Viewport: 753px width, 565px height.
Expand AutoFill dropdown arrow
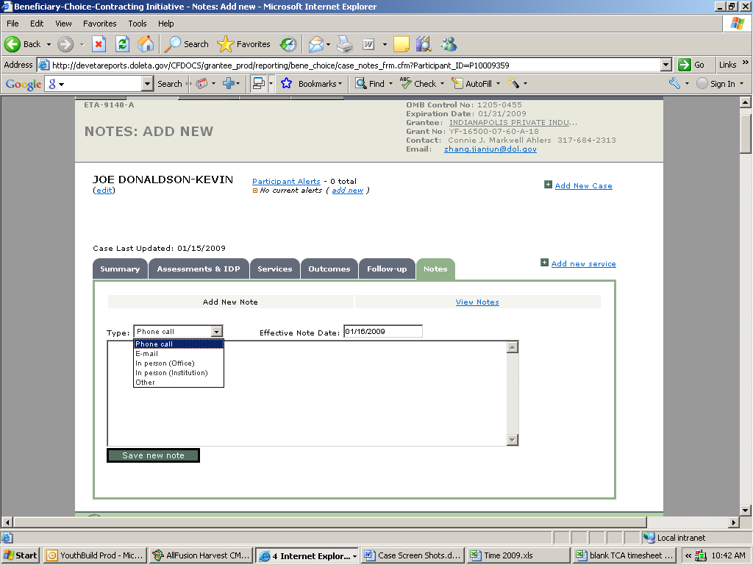(x=498, y=84)
